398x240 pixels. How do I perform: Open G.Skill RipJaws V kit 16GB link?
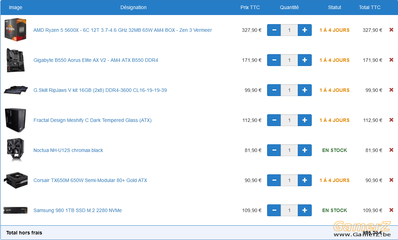click(100, 90)
